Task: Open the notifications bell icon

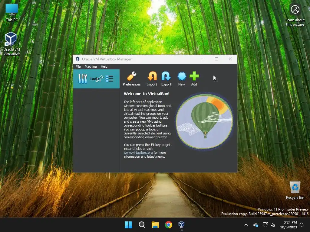Action: click(x=302, y=225)
